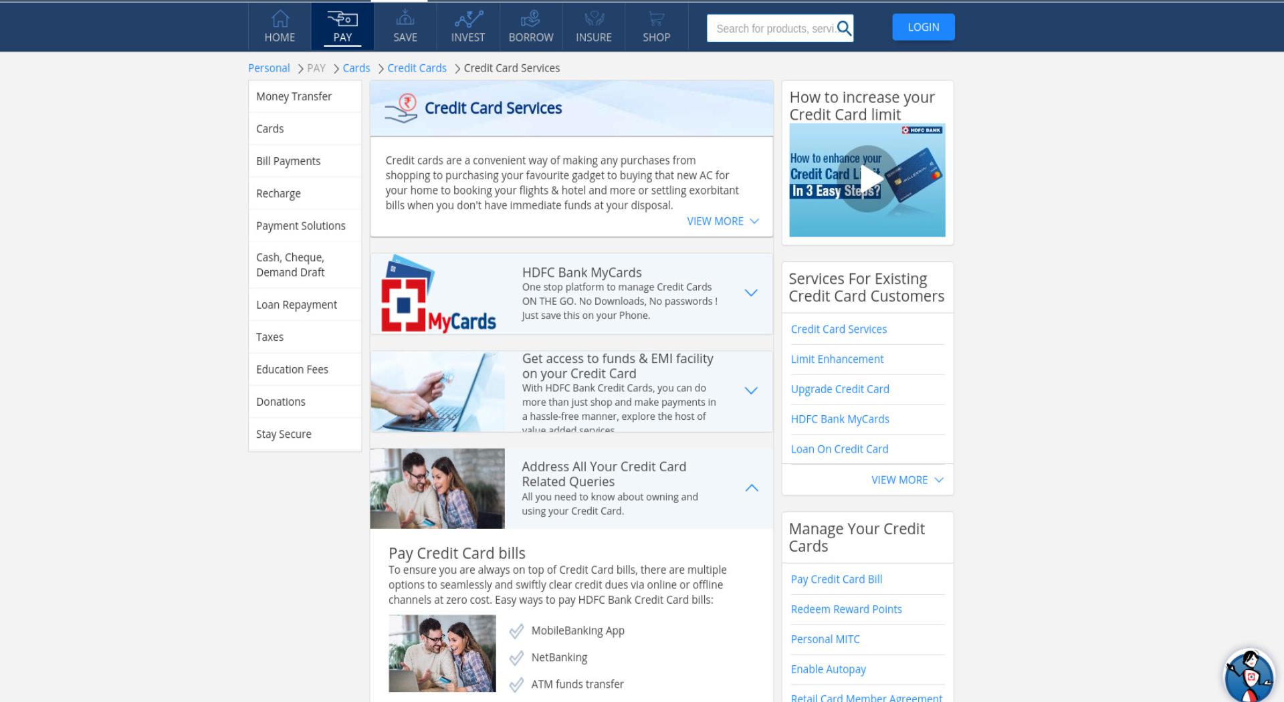Viewport: 1284px width, 702px height.
Task: Click the SHOP cart icon
Action: pos(657,19)
